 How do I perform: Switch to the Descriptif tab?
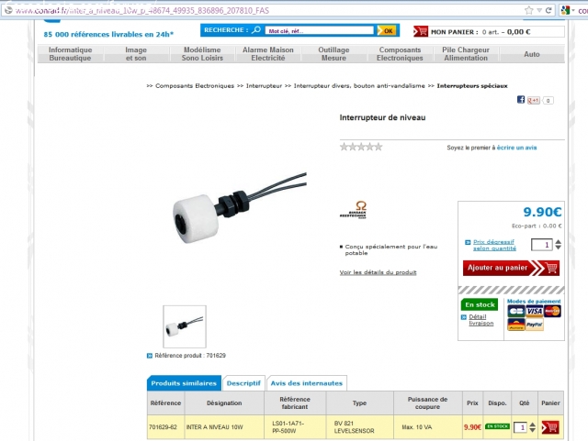click(243, 383)
